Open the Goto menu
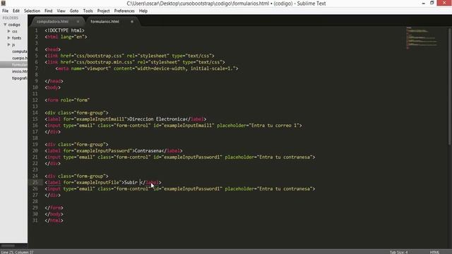The image size is (452, 254). pos(74,11)
